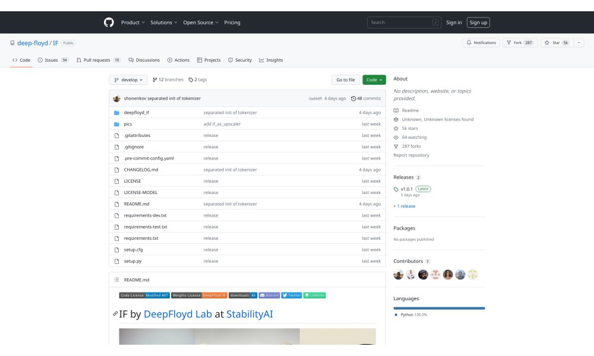The height and width of the screenshot is (356, 594).
Task: Star the repository
Action: coord(557,43)
